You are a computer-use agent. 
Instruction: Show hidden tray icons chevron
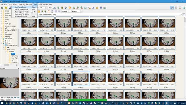tap(171, 103)
